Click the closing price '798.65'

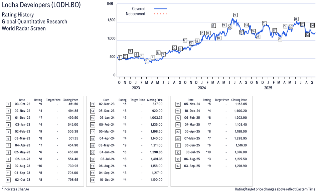coord(73,180)
